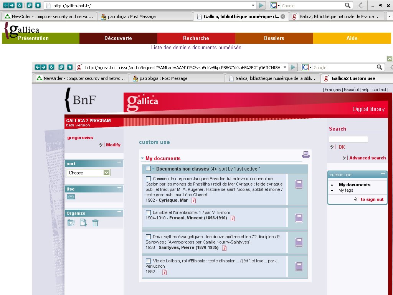
Task: Open the book icon for La Bible et l'orientalisme
Action: point(299,218)
